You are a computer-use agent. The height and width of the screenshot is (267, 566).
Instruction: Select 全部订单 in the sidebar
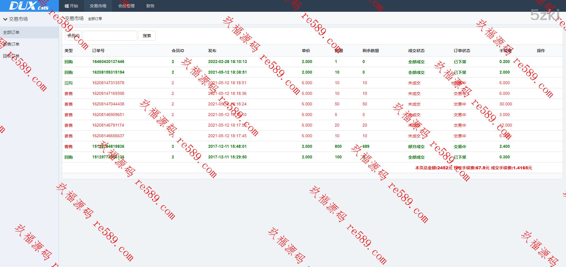click(x=11, y=32)
